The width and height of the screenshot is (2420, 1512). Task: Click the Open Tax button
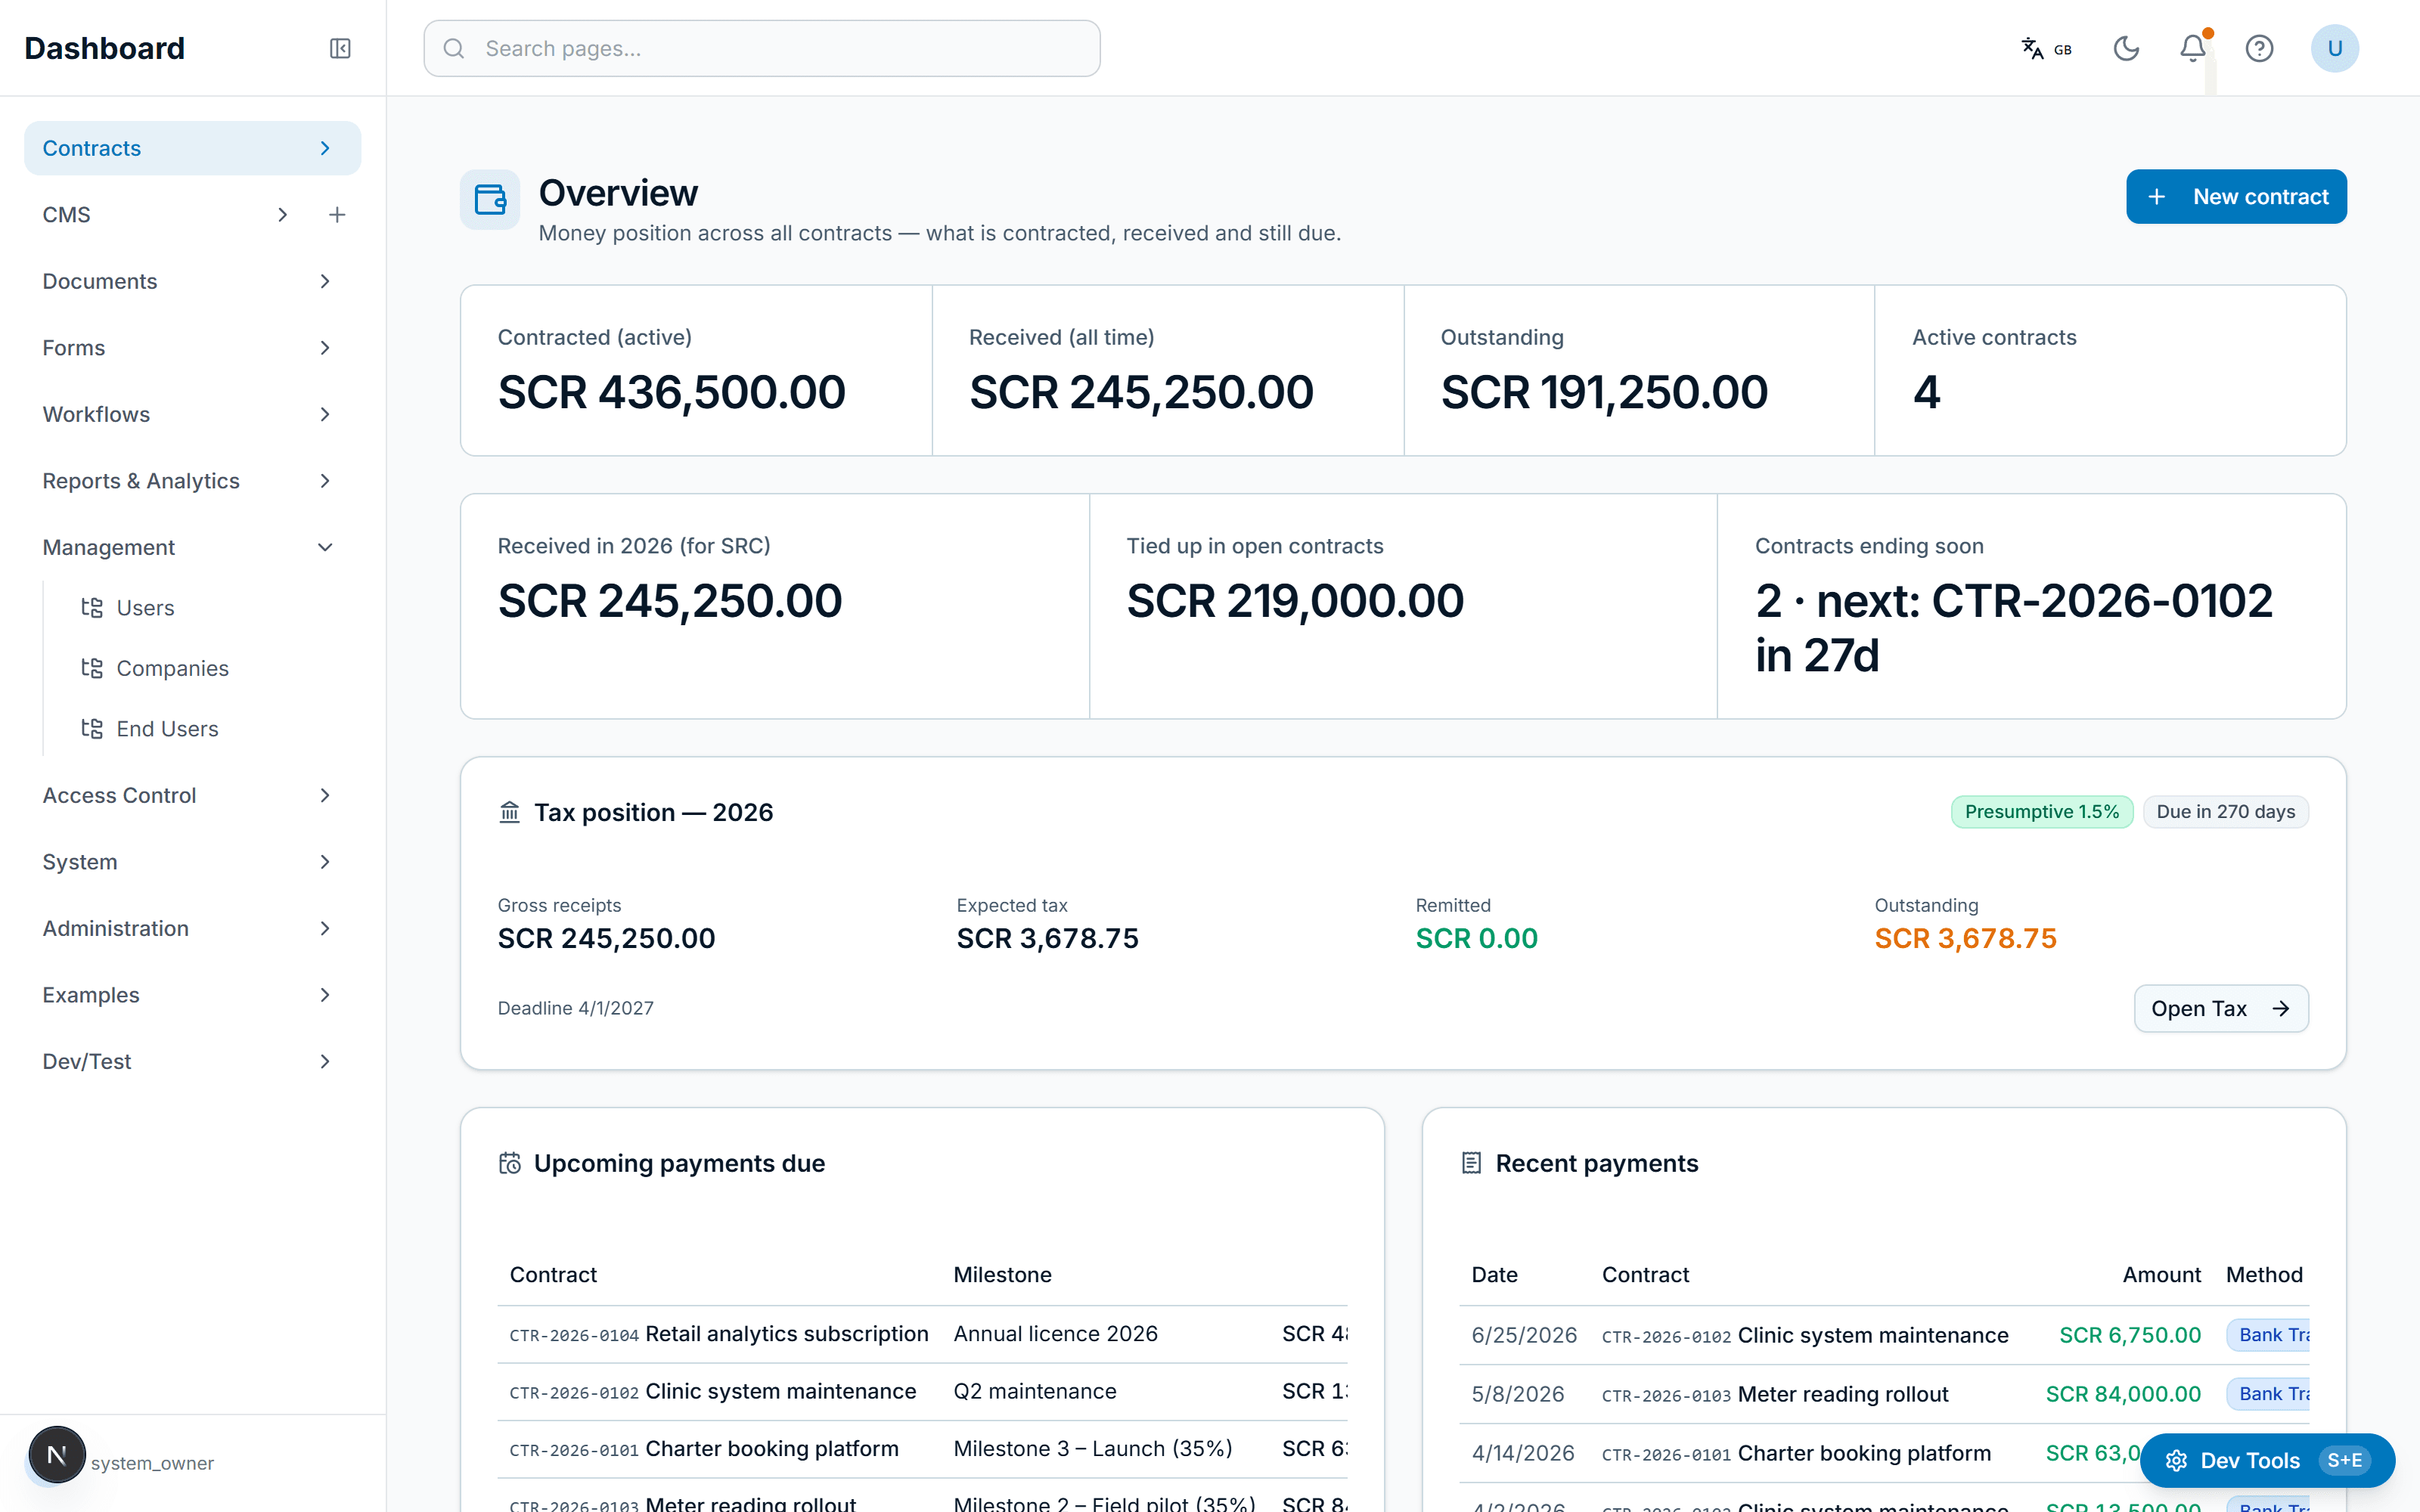(2221, 1009)
